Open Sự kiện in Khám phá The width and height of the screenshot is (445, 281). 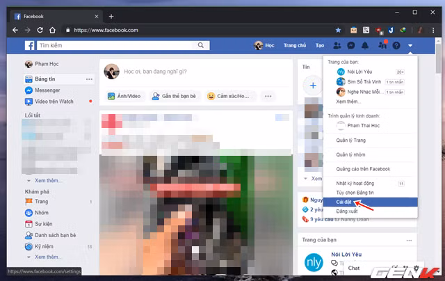[x=38, y=224]
